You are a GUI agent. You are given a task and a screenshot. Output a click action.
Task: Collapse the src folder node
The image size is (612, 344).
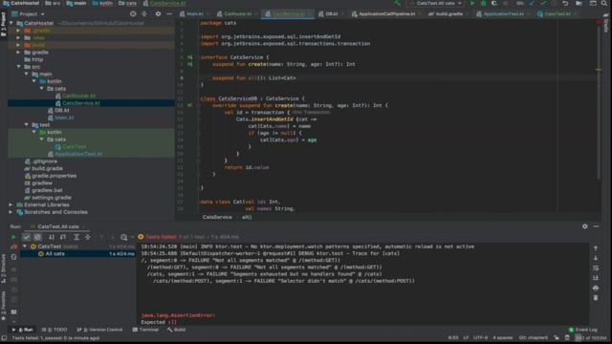click(19, 67)
